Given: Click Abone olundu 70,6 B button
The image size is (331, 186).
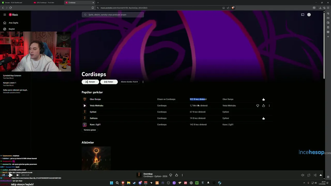Looking at the screenshot, I should [x=129, y=82].
